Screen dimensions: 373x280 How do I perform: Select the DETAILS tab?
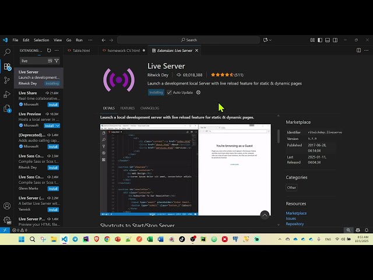109,108
